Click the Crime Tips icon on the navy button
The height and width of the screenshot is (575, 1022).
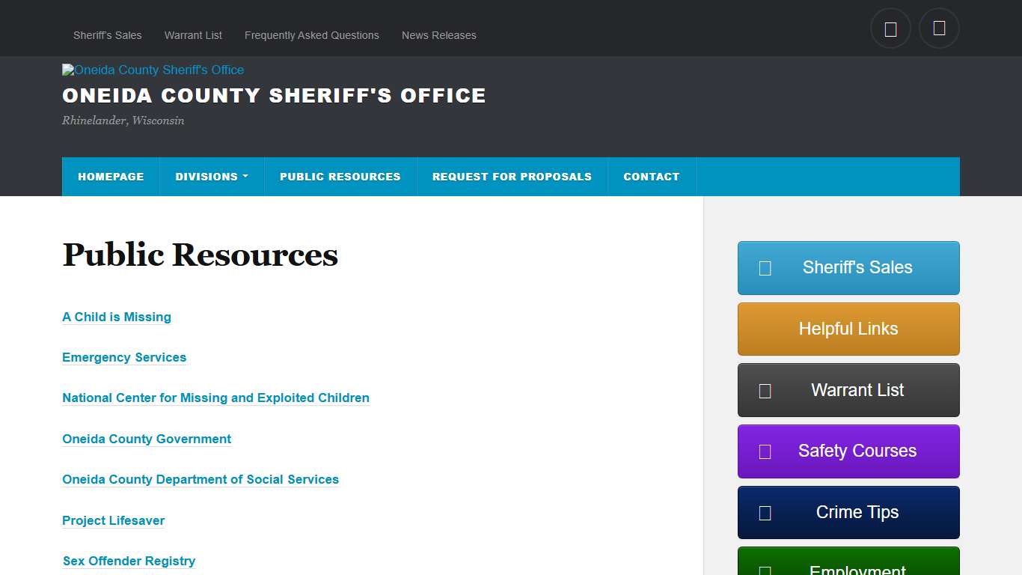[764, 512]
